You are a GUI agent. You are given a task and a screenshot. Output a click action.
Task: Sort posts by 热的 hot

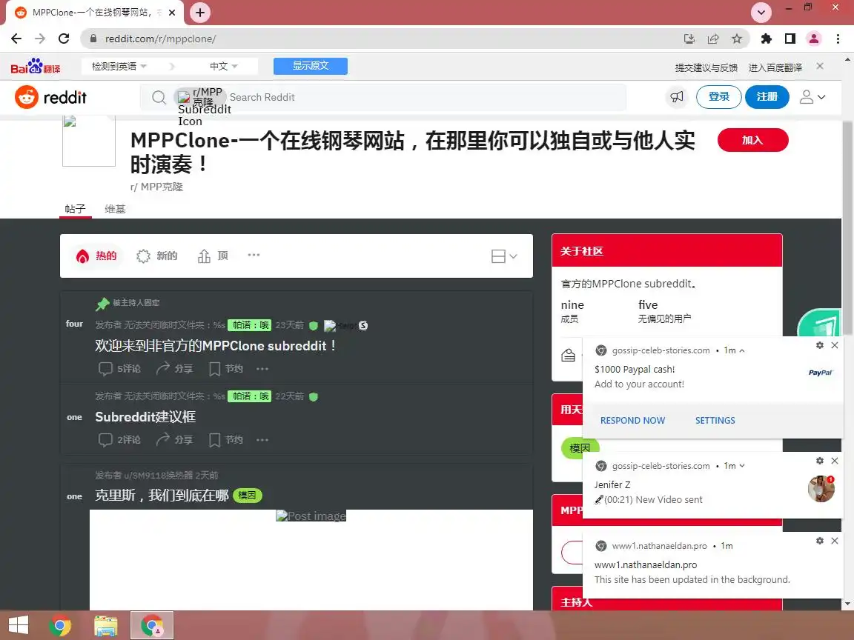97,256
